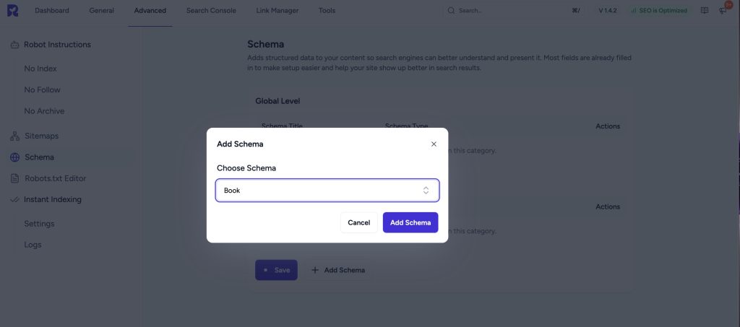The image size is (740, 327).
Task: Click the search magnifier icon
Action: pos(452,11)
